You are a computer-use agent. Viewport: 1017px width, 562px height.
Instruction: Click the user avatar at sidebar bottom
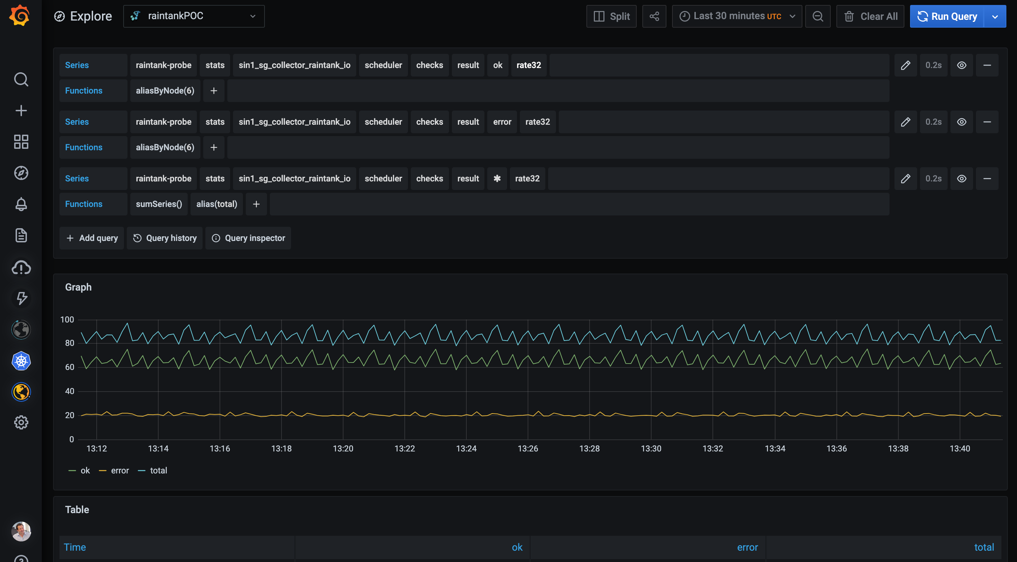[21, 531]
